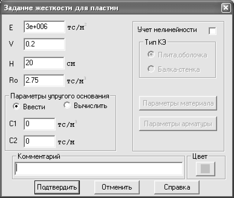Click the C1 coefficient input field
Image resolution: width=234 pixels, height=198 pixels.
pyautogui.click(x=39, y=124)
